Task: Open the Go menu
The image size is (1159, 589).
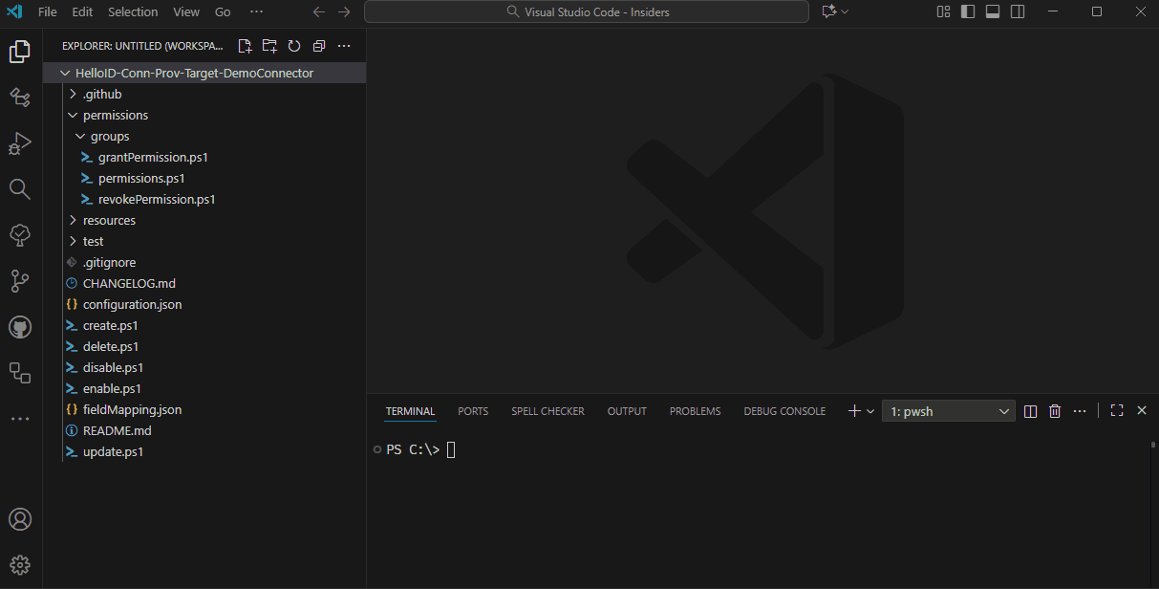Action: click(223, 11)
